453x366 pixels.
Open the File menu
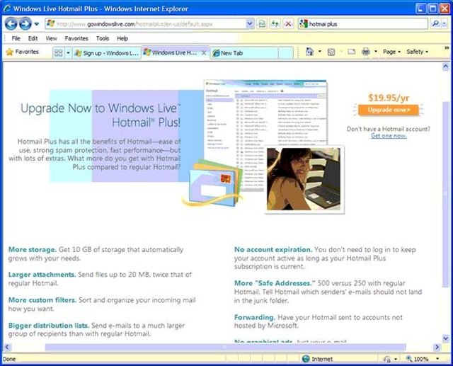(x=16, y=38)
